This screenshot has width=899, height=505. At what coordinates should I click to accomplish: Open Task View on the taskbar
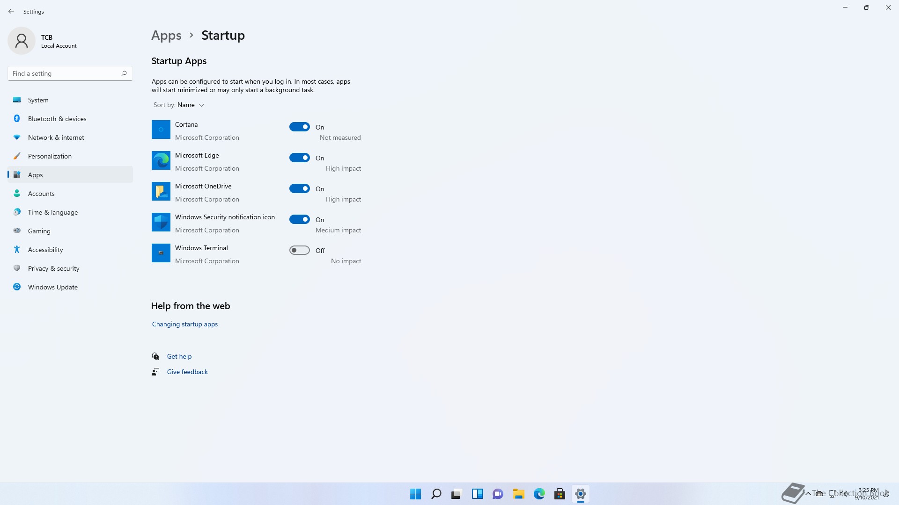pos(457,494)
